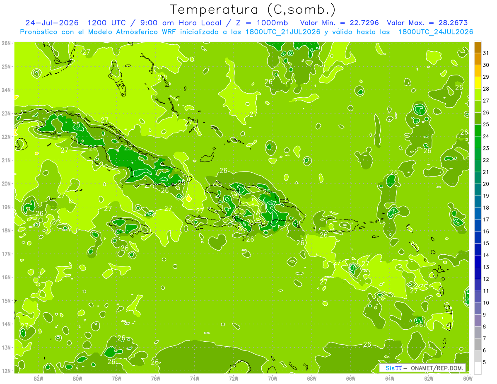Image resolution: width=497 pixels, height=384 pixels.
Task: Click the "ONAMET/REP.DOM." credit label
Action: (x=437, y=368)
